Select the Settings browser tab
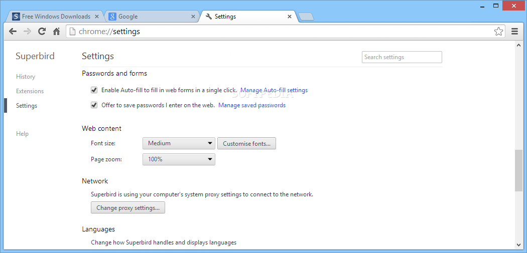Screen dimensions: 527x253 pyautogui.click(x=249, y=17)
